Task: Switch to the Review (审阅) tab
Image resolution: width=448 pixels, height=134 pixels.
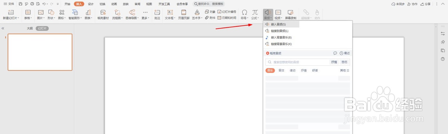Action: tap(137, 4)
